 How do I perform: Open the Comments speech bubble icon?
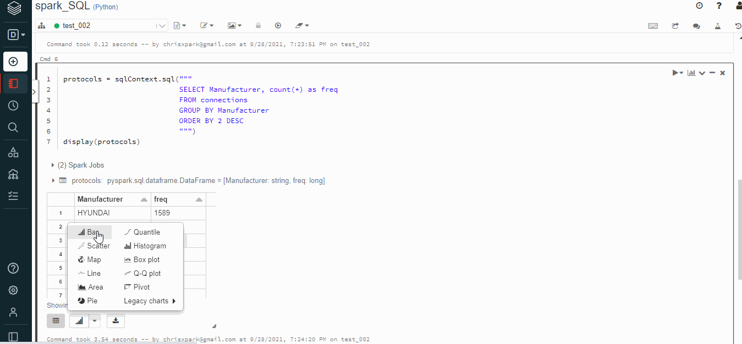tap(696, 26)
